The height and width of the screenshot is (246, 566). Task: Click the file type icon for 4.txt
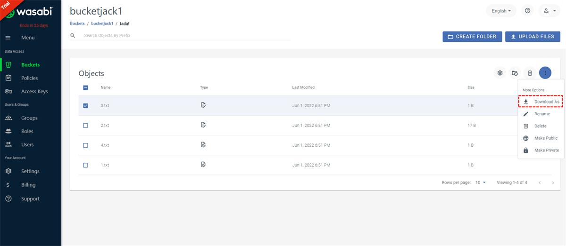pyautogui.click(x=203, y=145)
